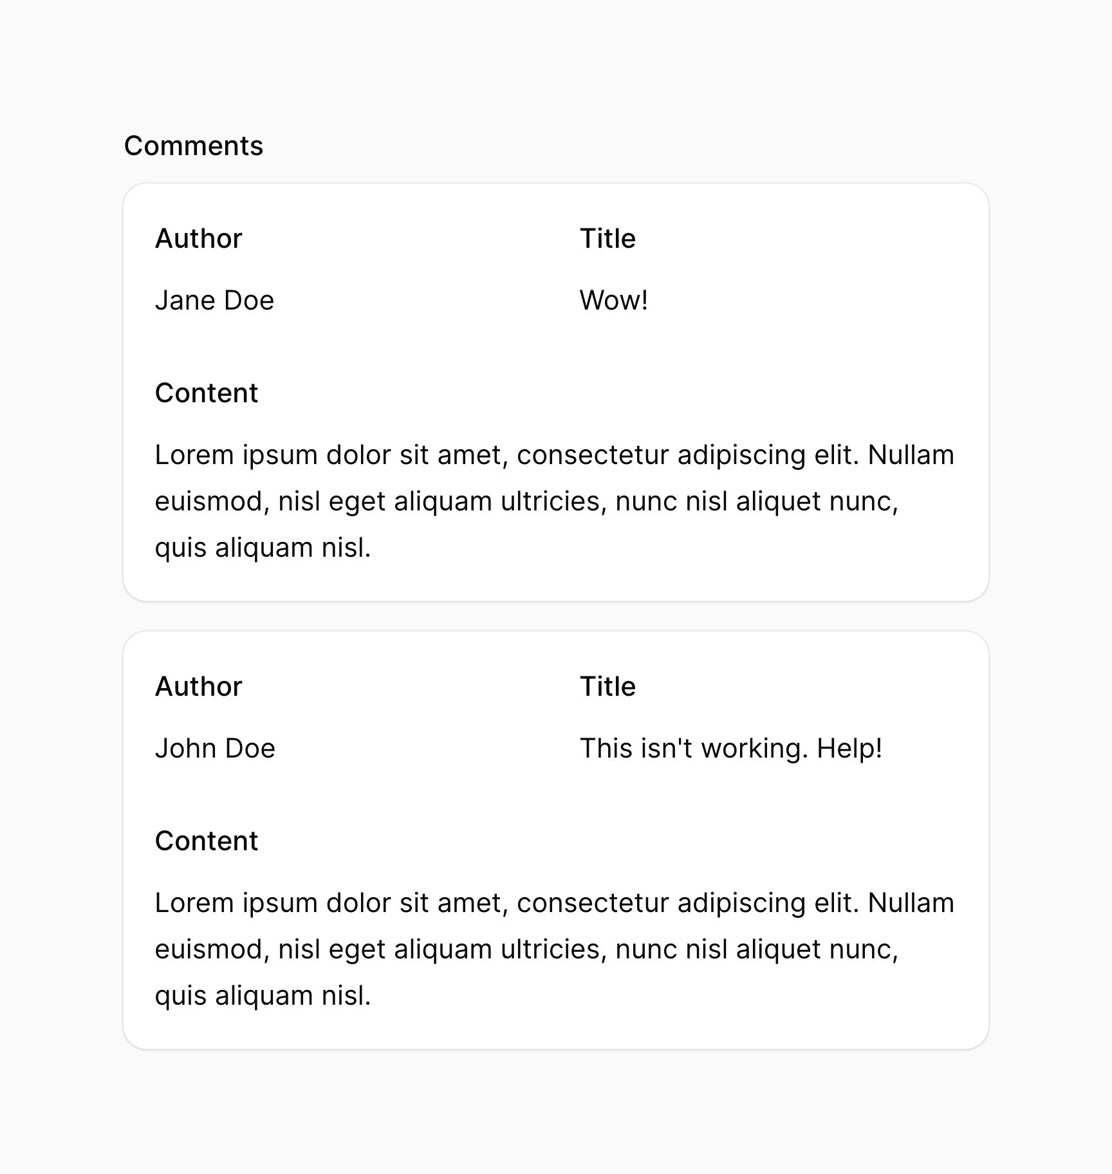
Task: Click the Comments heading
Action: (x=194, y=146)
